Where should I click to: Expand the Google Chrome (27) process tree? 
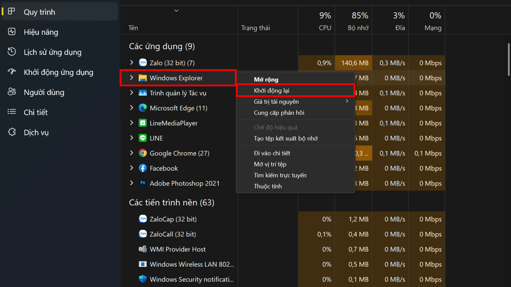pyautogui.click(x=132, y=153)
